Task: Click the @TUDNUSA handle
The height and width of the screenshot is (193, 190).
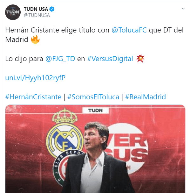Action: [37, 15]
